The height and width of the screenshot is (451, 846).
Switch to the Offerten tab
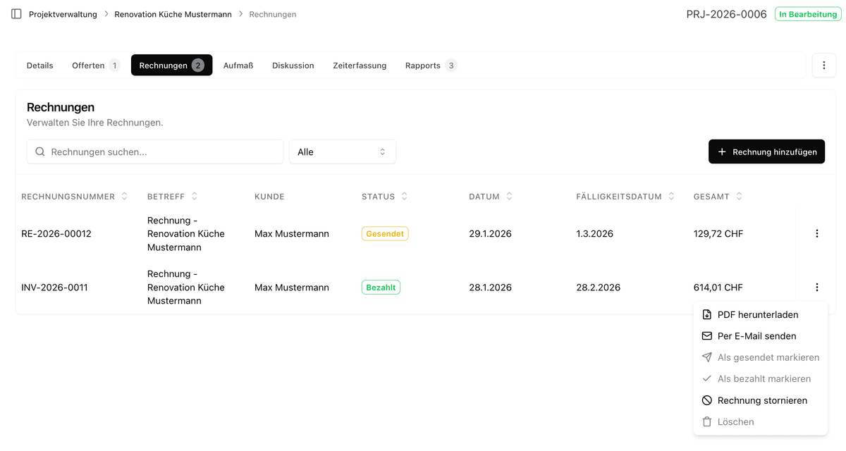click(x=90, y=65)
